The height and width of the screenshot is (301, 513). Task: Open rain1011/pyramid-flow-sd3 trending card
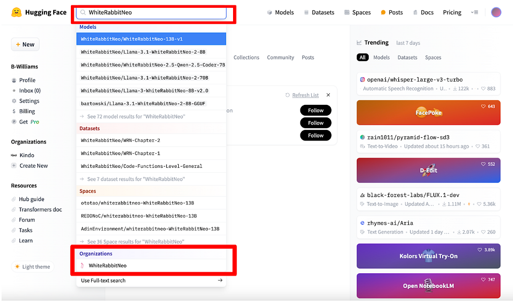coord(428,141)
